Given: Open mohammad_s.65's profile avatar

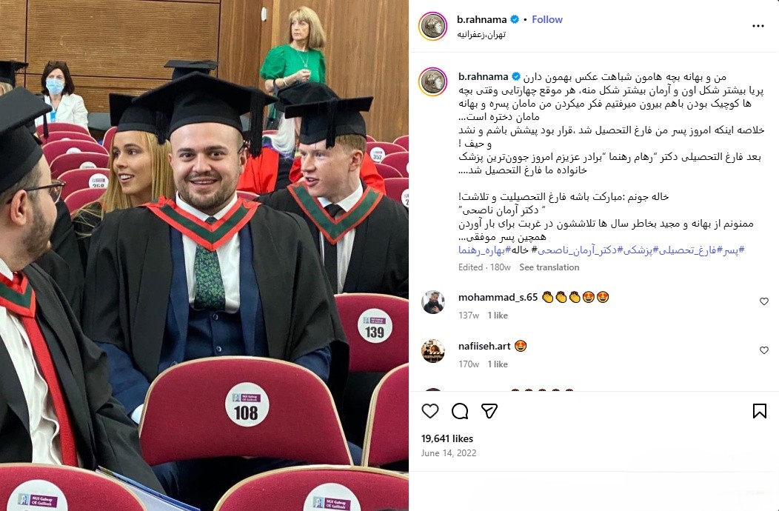Looking at the screenshot, I should 433,301.
